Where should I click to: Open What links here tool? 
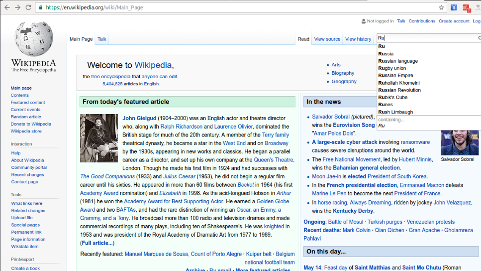coord(27,203)
